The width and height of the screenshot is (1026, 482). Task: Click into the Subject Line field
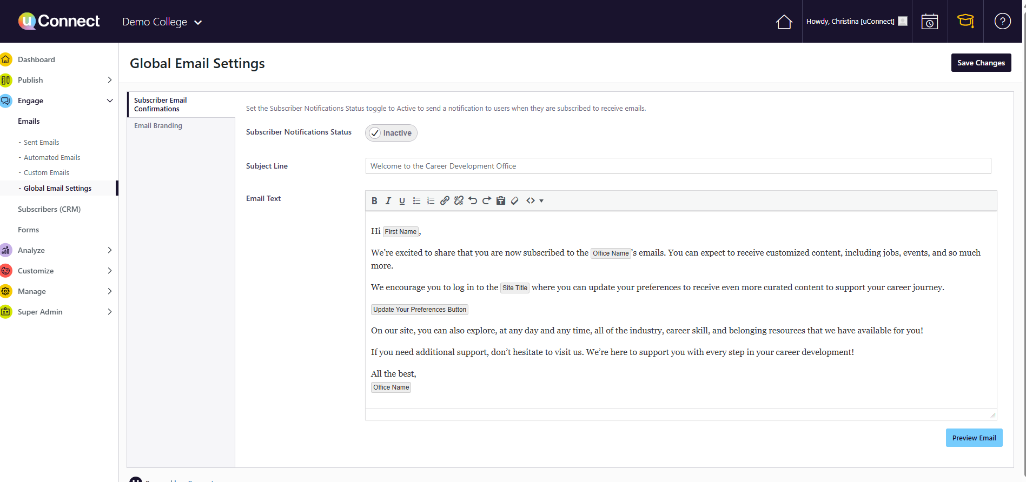[x=678, y=166]
